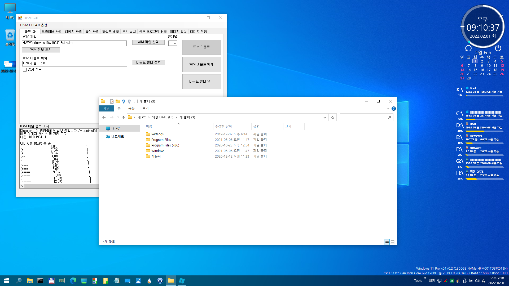The image size is (509, 286).
Task: Click the WIM 정보 표시 button
Action: pyautogui.click(x=41, y=50)
